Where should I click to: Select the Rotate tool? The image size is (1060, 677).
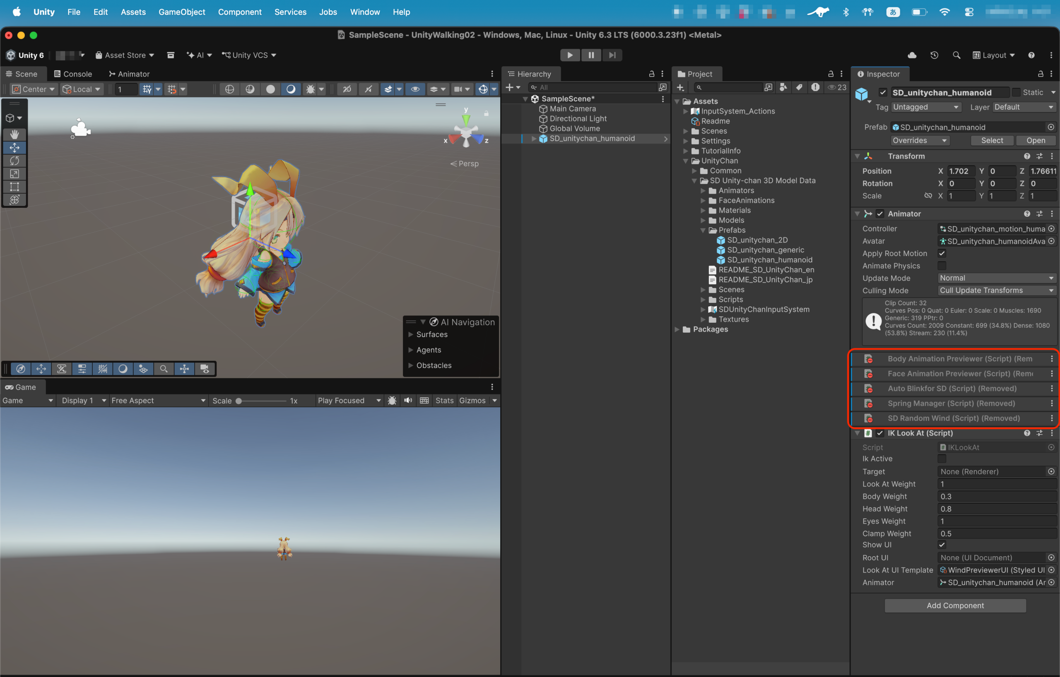tap(14, 161)
